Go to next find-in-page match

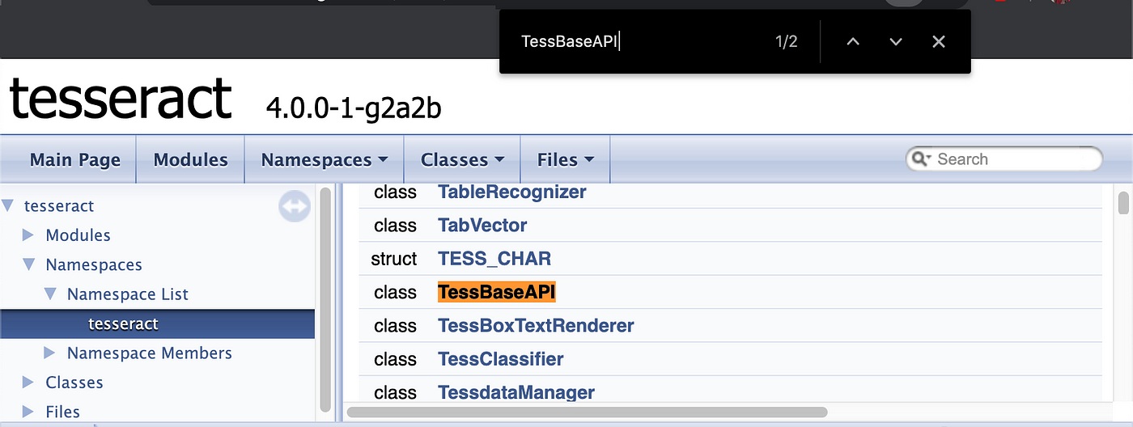point(895,41)
